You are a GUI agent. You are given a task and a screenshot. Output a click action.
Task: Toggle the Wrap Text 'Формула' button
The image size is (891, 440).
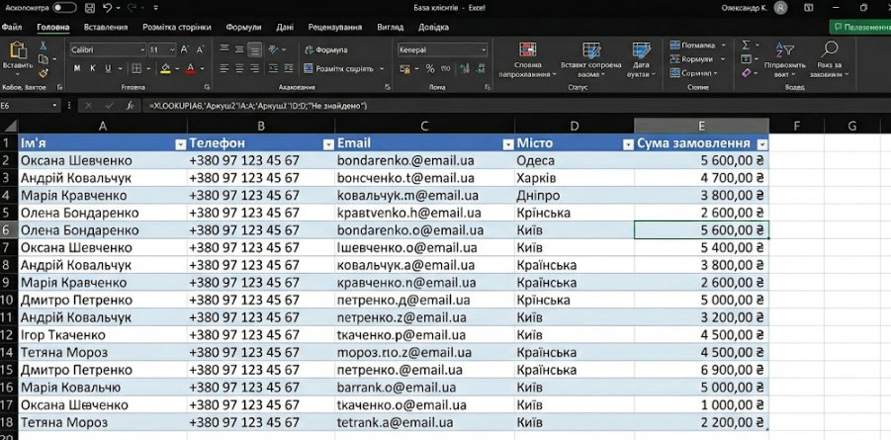pos(326,50)
